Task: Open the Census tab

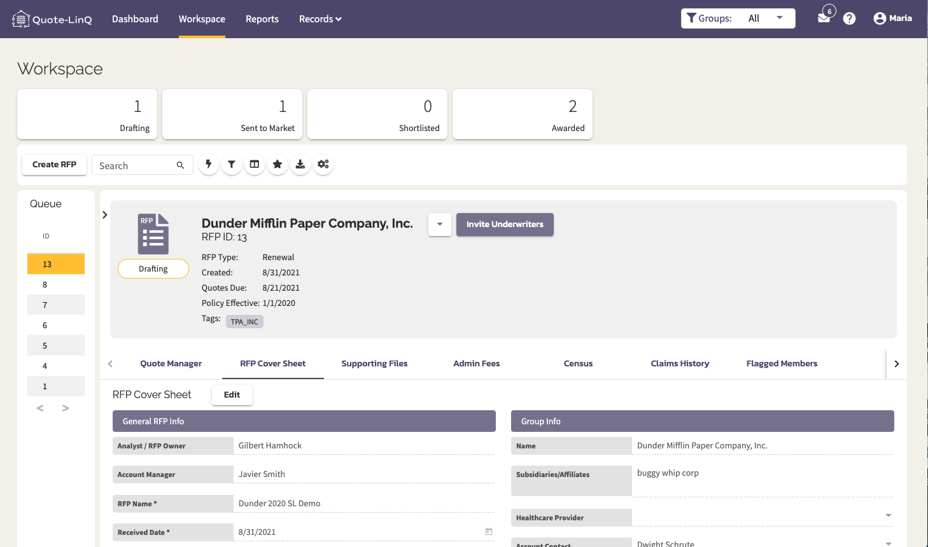Action: pos(579,364)
